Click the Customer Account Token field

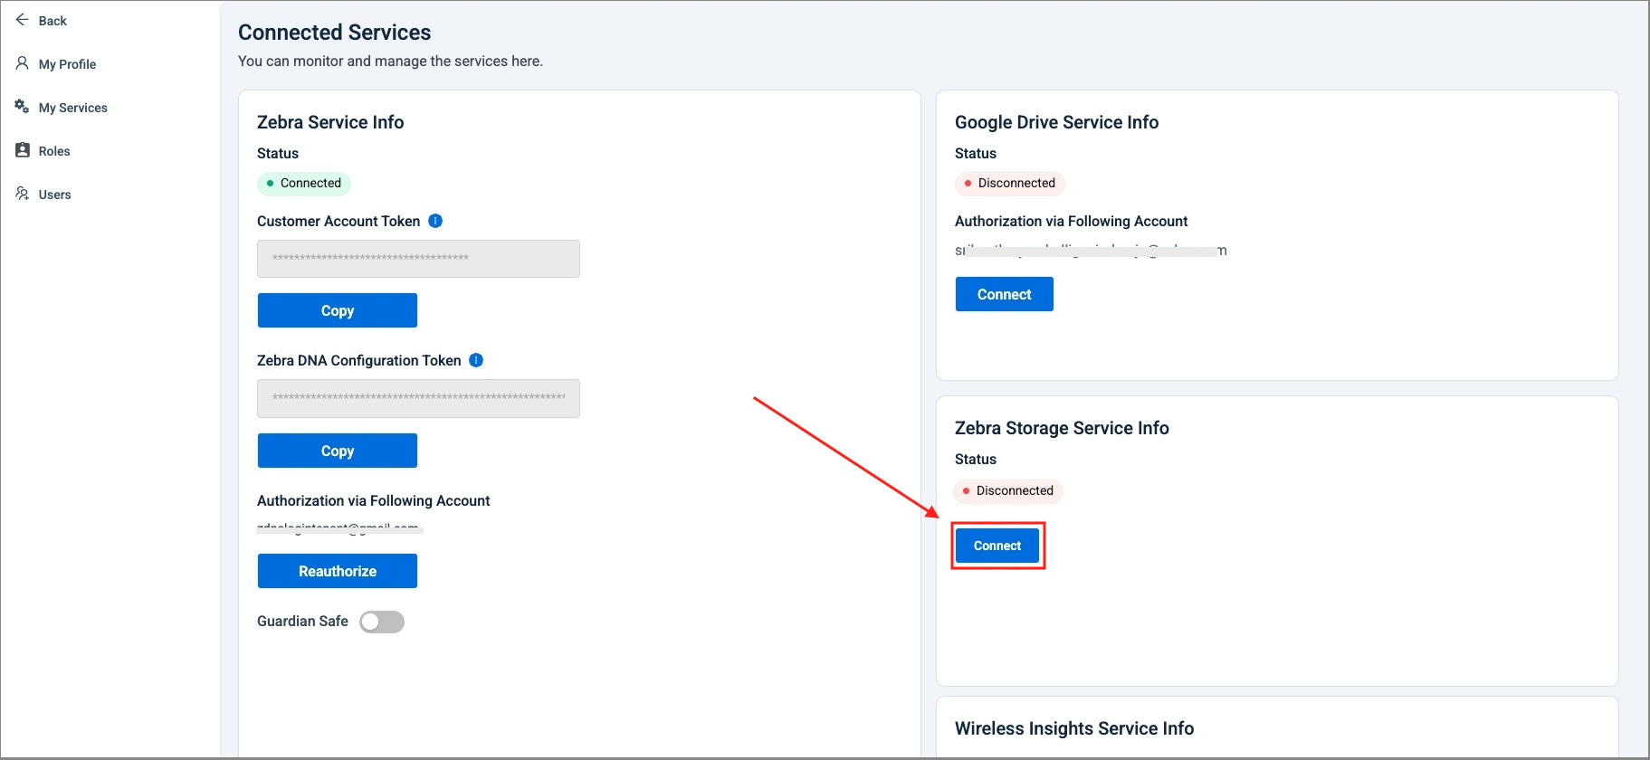point(418,259)
